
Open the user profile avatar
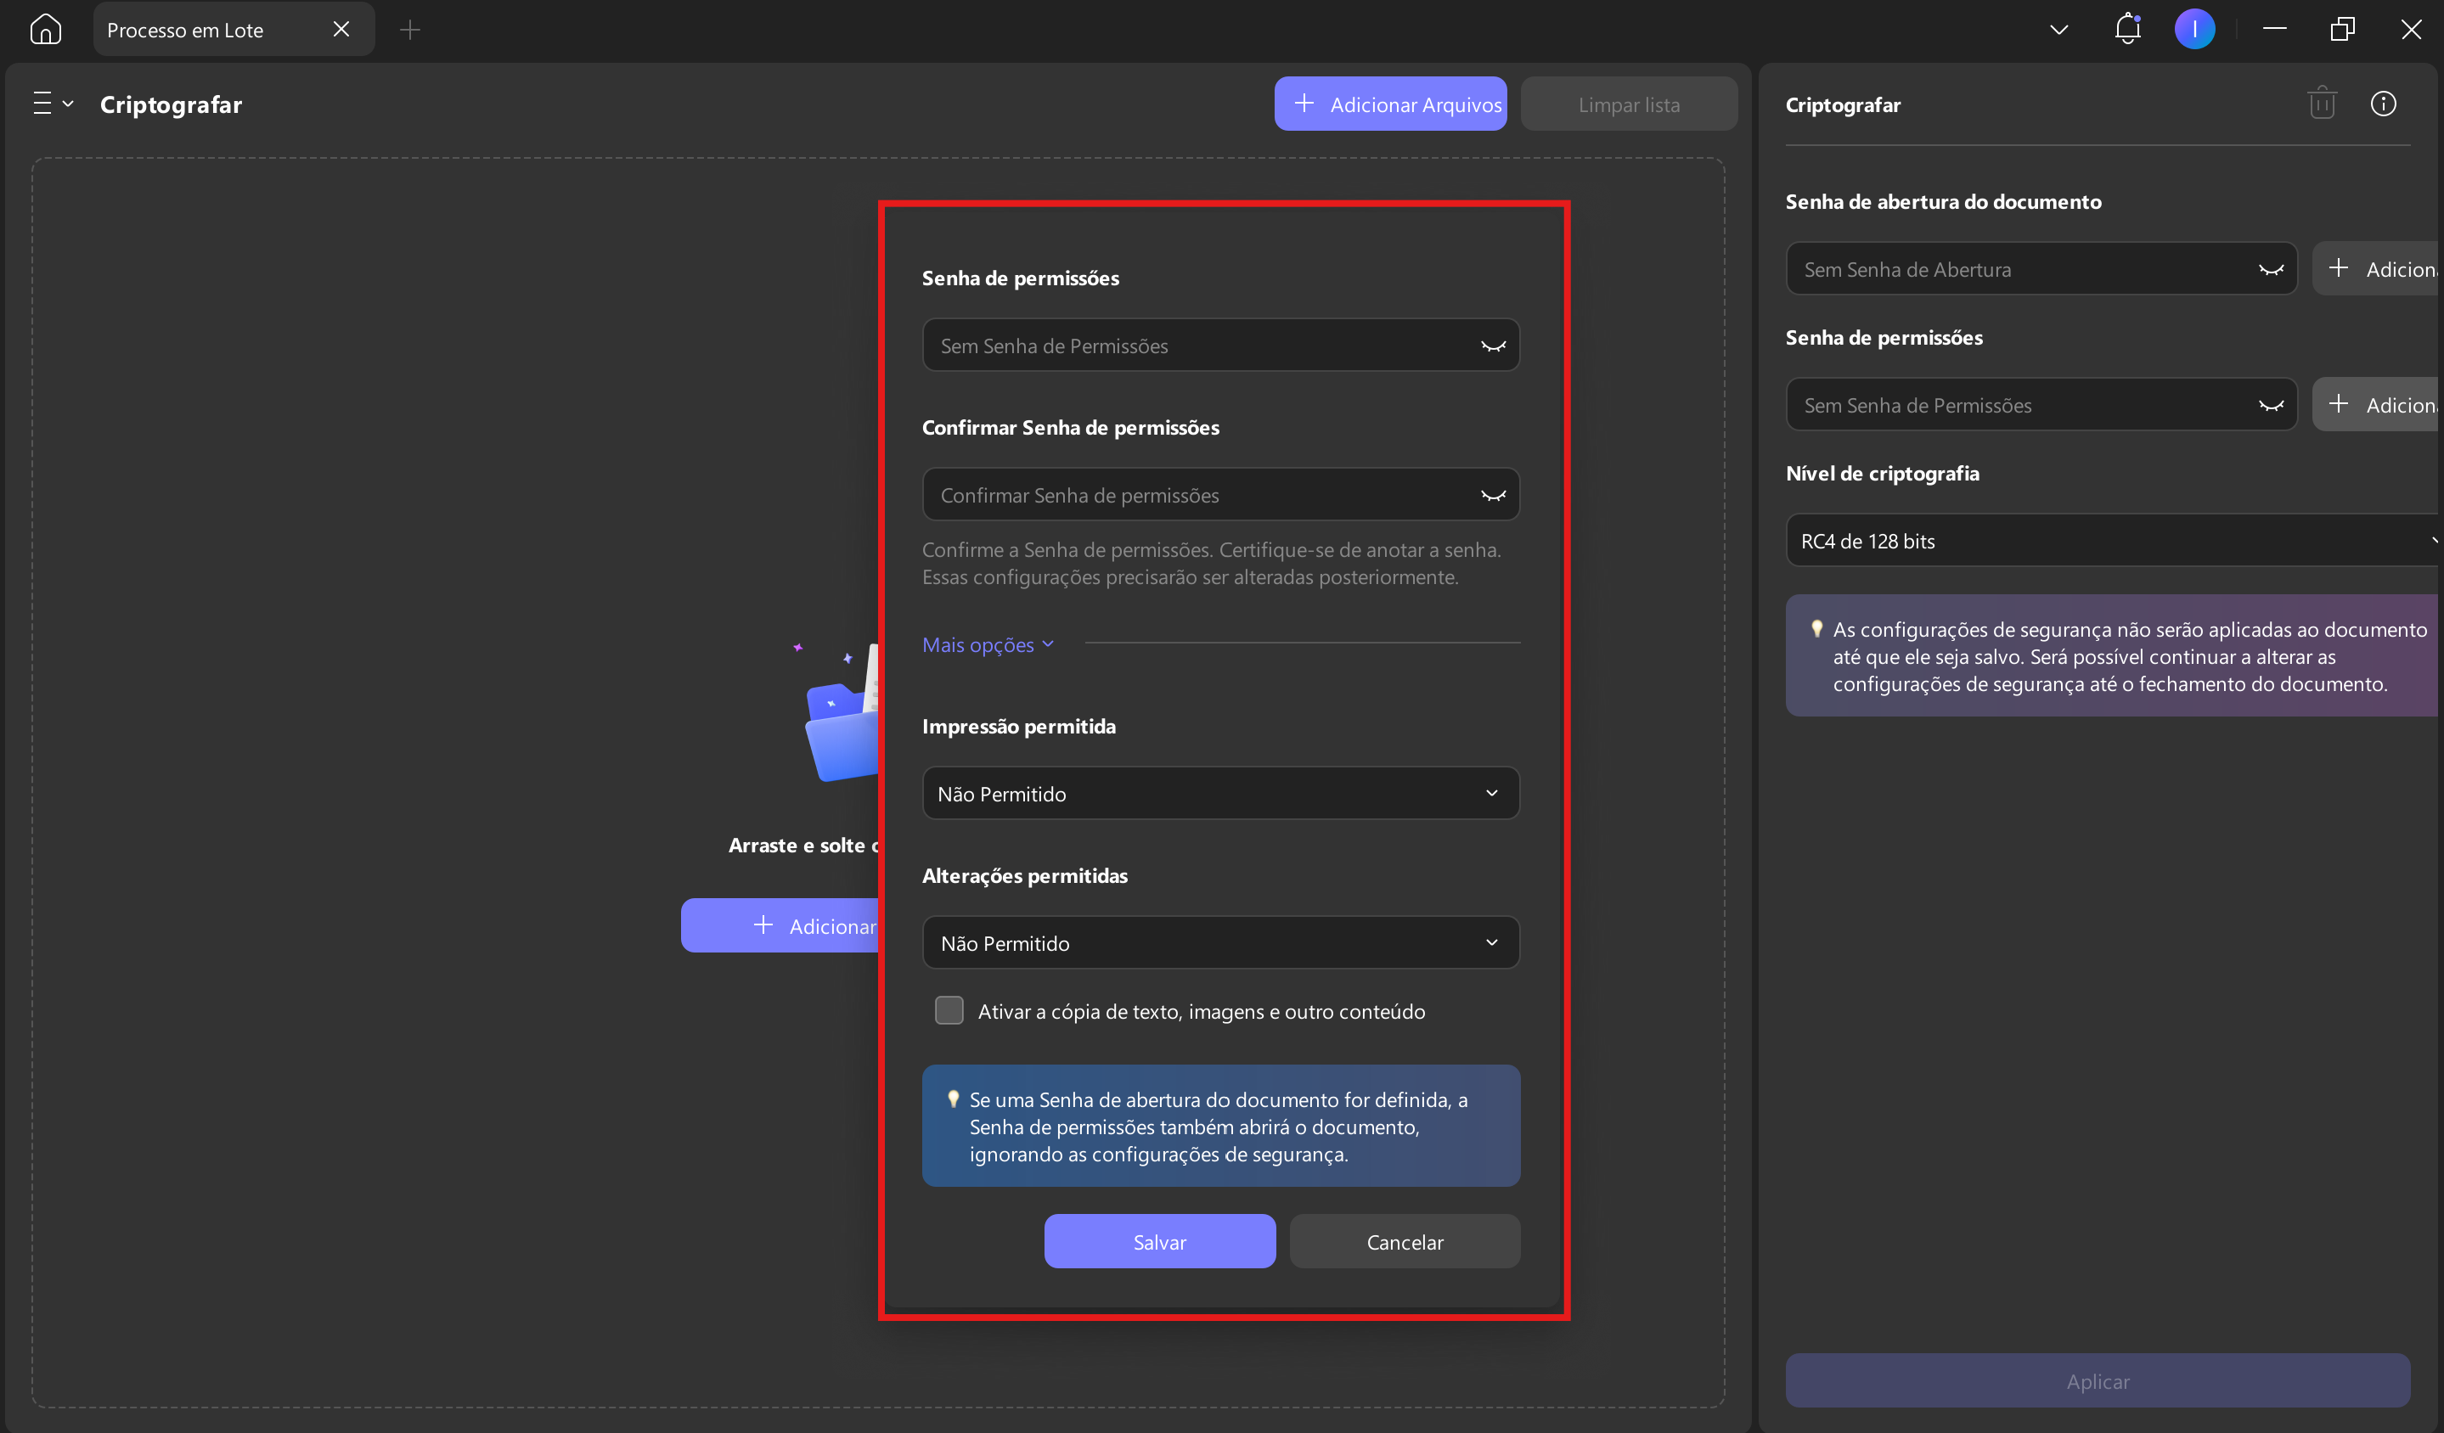point(2193,29)
